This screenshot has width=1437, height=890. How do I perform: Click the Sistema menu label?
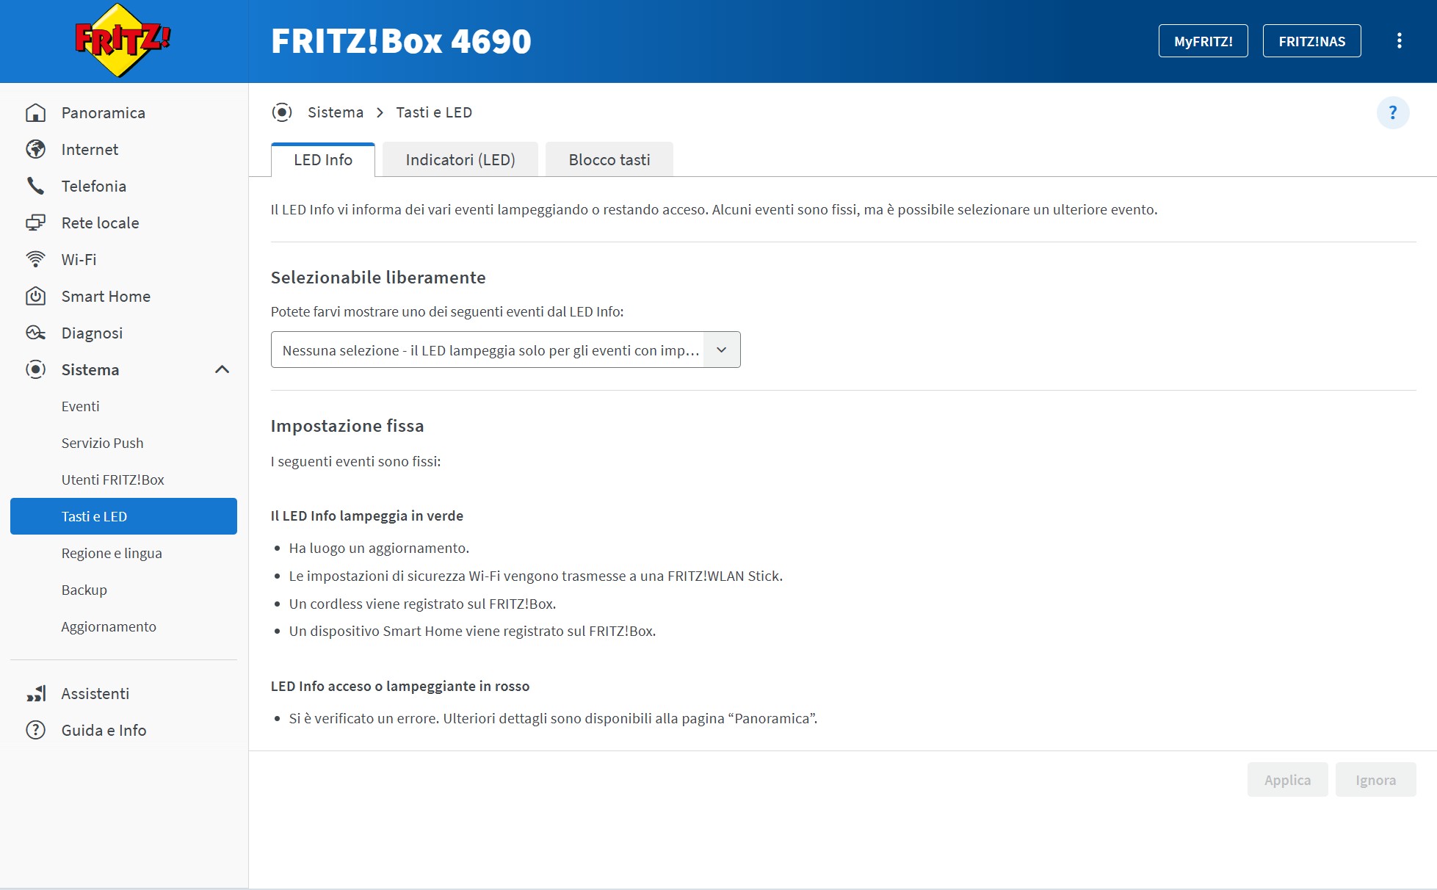point(90,370)
